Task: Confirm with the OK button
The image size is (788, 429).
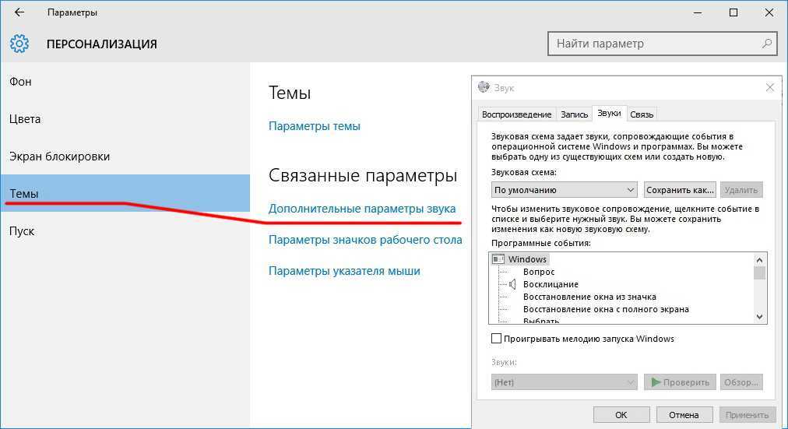Action: [621, 415]
